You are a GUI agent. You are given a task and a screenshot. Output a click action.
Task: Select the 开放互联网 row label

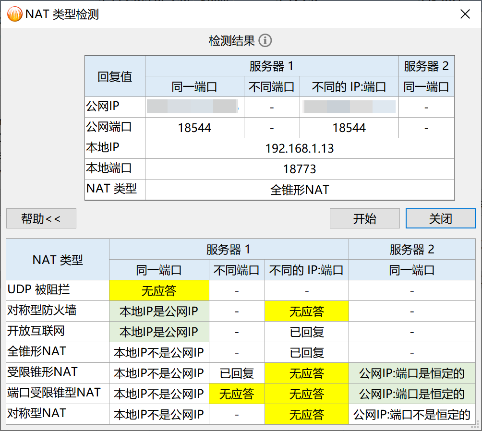36,331
